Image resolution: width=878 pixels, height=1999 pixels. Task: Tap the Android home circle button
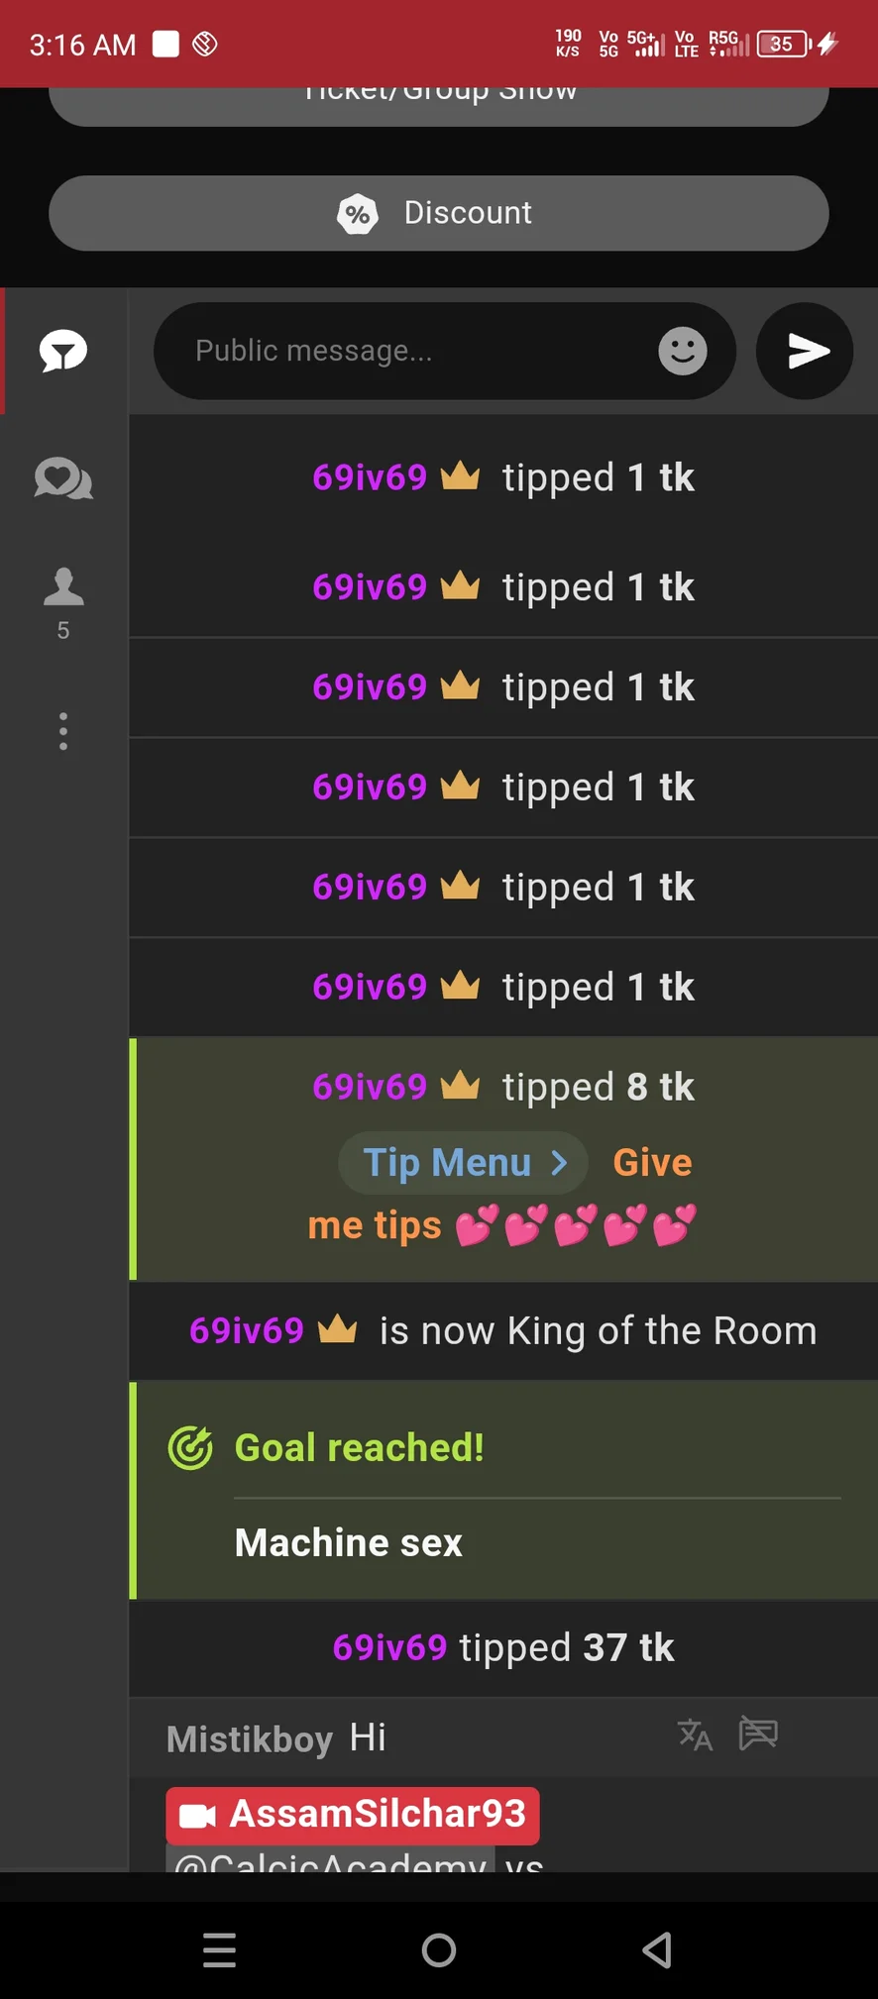click(439, 1949)
